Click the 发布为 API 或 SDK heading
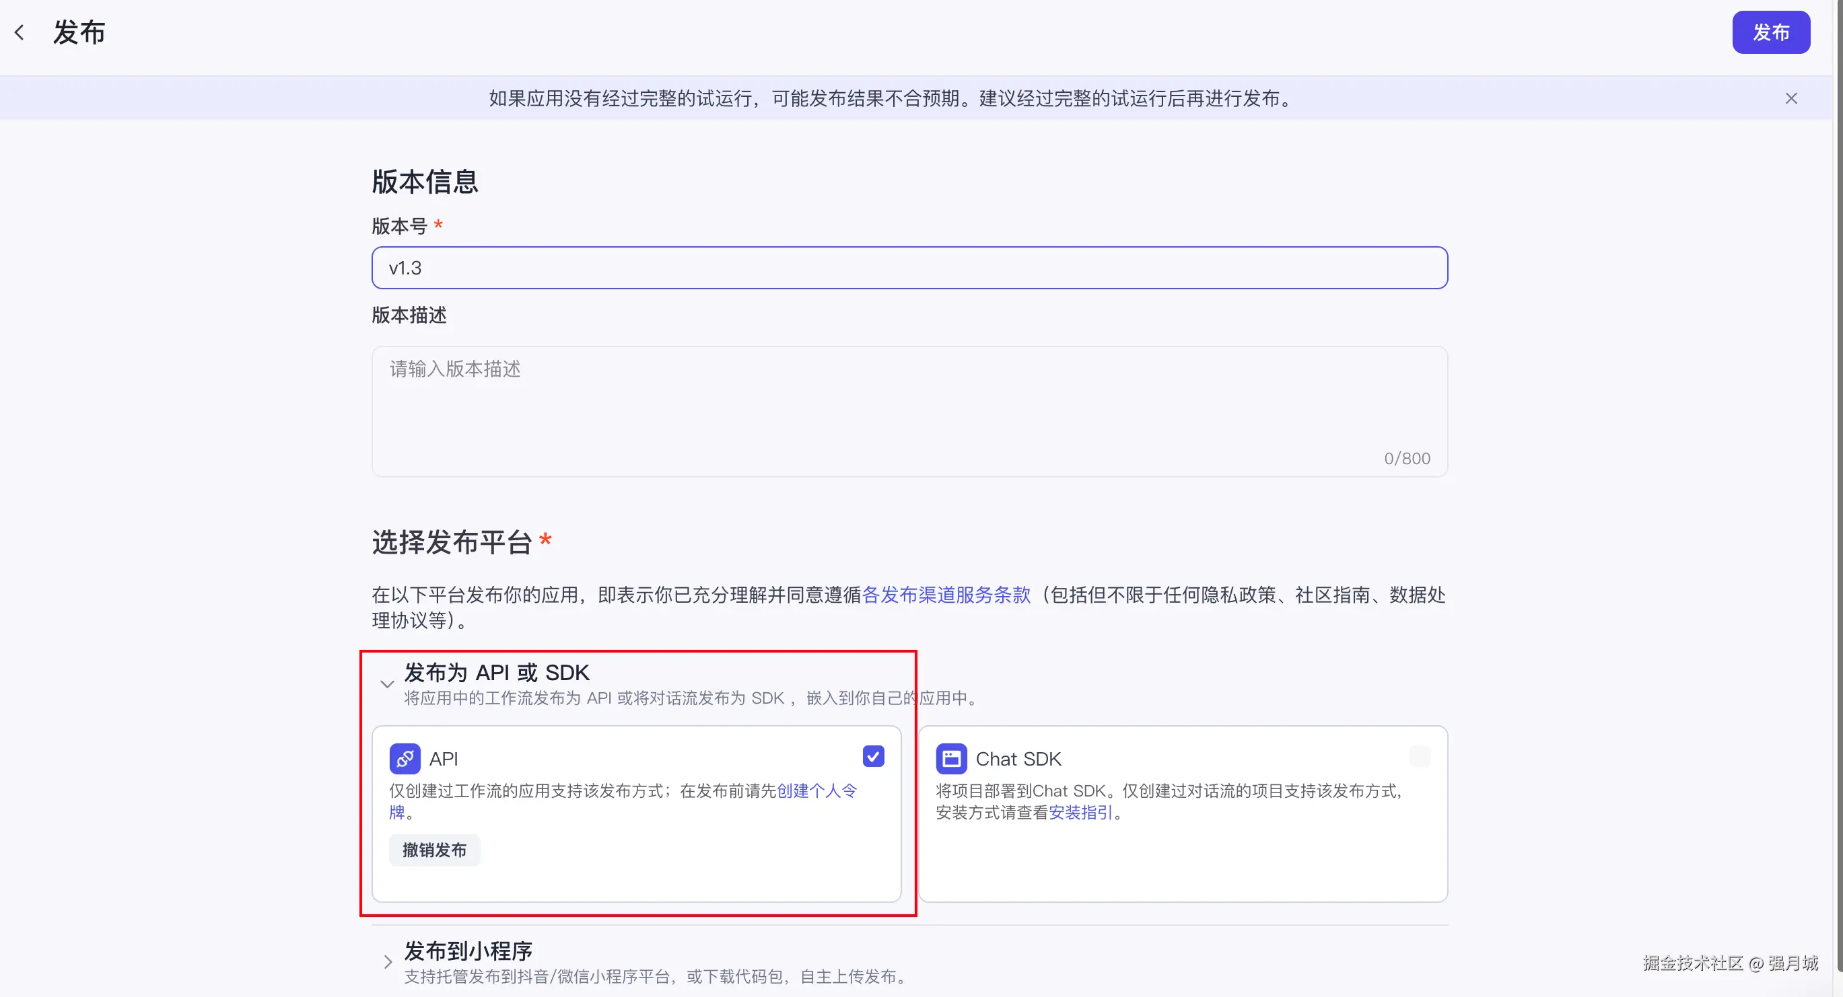The image size is (1843, 997). [x=497, y=673]
